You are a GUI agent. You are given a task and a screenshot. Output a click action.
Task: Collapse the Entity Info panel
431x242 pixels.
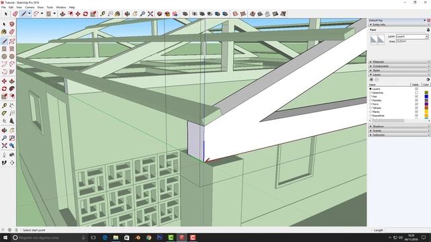pos(399,25)
